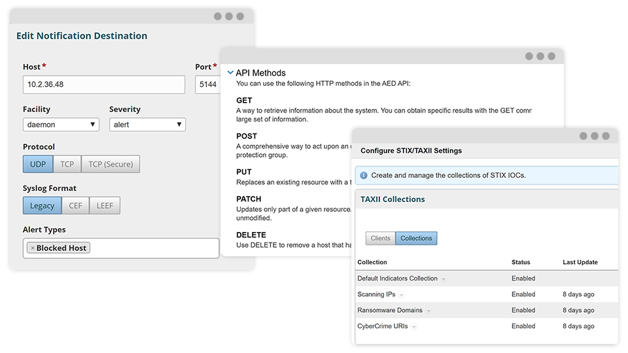Set syslog format to CEF
628x353 pixels.
tap(76, 205)
